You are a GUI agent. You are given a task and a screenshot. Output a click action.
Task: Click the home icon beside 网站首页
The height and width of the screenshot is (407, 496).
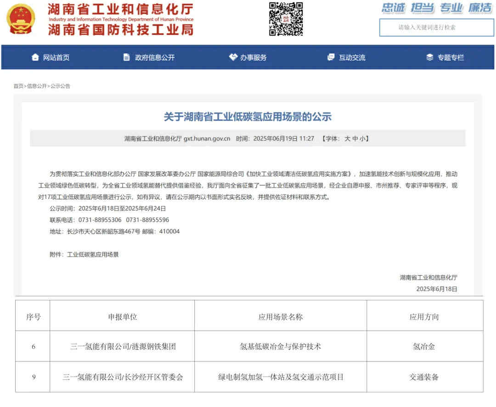coord(35,57)
